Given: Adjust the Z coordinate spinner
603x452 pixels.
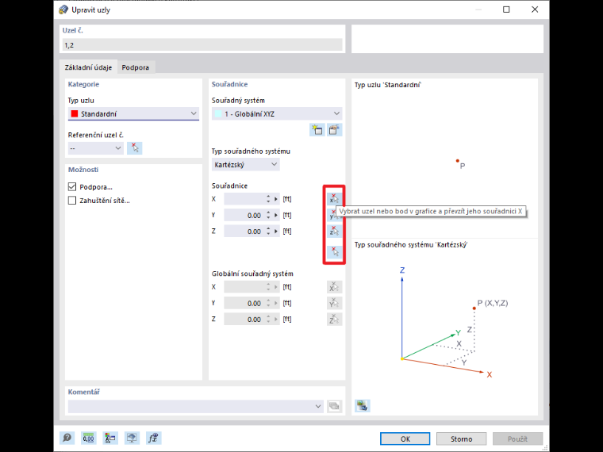Looking at the screenshot, I should click(x=268, y=232).
